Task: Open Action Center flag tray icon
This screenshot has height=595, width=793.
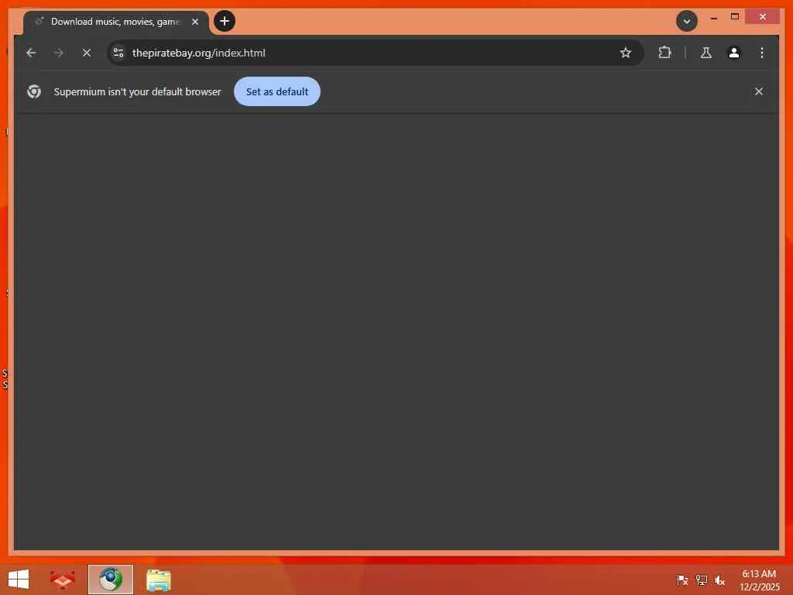Action: tap(682, 580)
